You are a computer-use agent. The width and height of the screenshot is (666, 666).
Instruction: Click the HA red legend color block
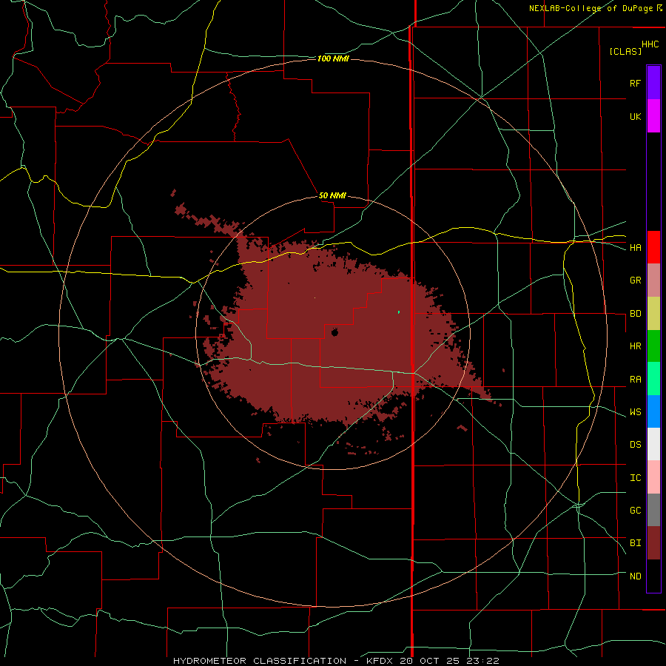coord(653,247)
